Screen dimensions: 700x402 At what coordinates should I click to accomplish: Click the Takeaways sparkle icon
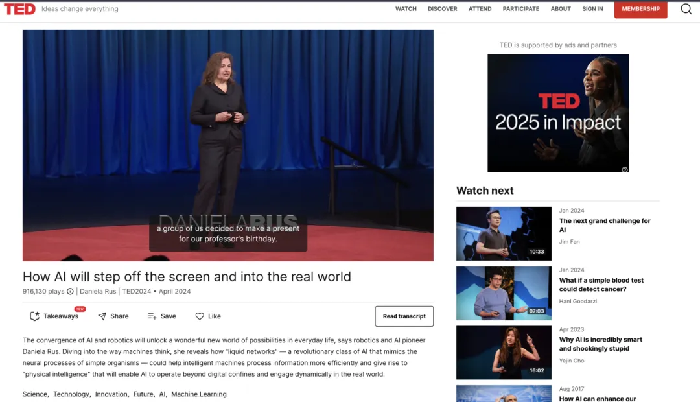(34, 316)
